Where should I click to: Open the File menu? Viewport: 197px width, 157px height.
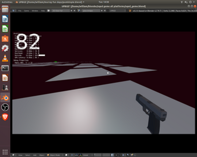[x=20, y=11]
